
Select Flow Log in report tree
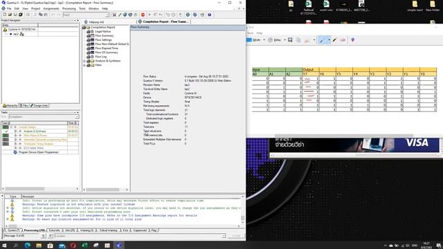pos(101,57)
